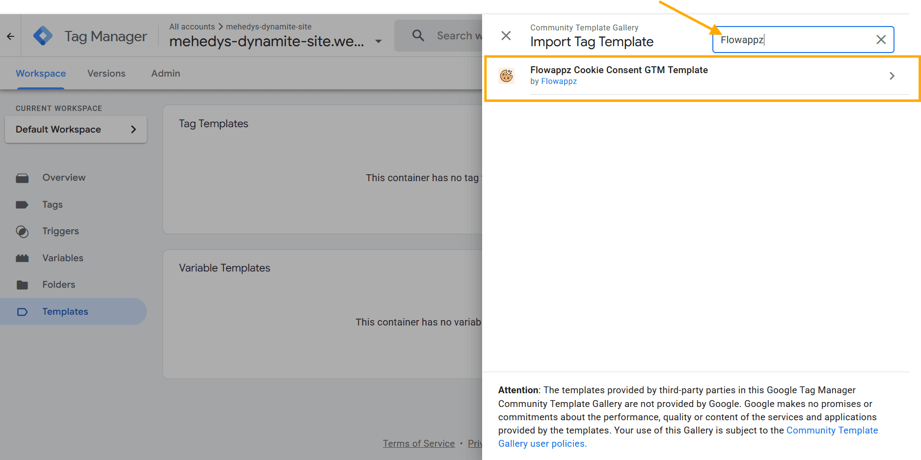The width and height of the screenshot is (921, 460).
Task: Open Triggers in the sidebar
Action: tap(60, 231)
